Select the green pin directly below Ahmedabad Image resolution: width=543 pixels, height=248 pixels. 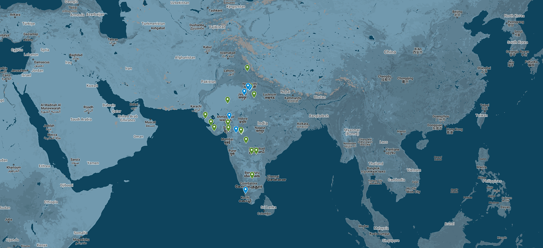pos(228,122)
